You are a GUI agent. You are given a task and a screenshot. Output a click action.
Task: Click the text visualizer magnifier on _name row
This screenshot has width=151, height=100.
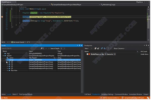54,58
